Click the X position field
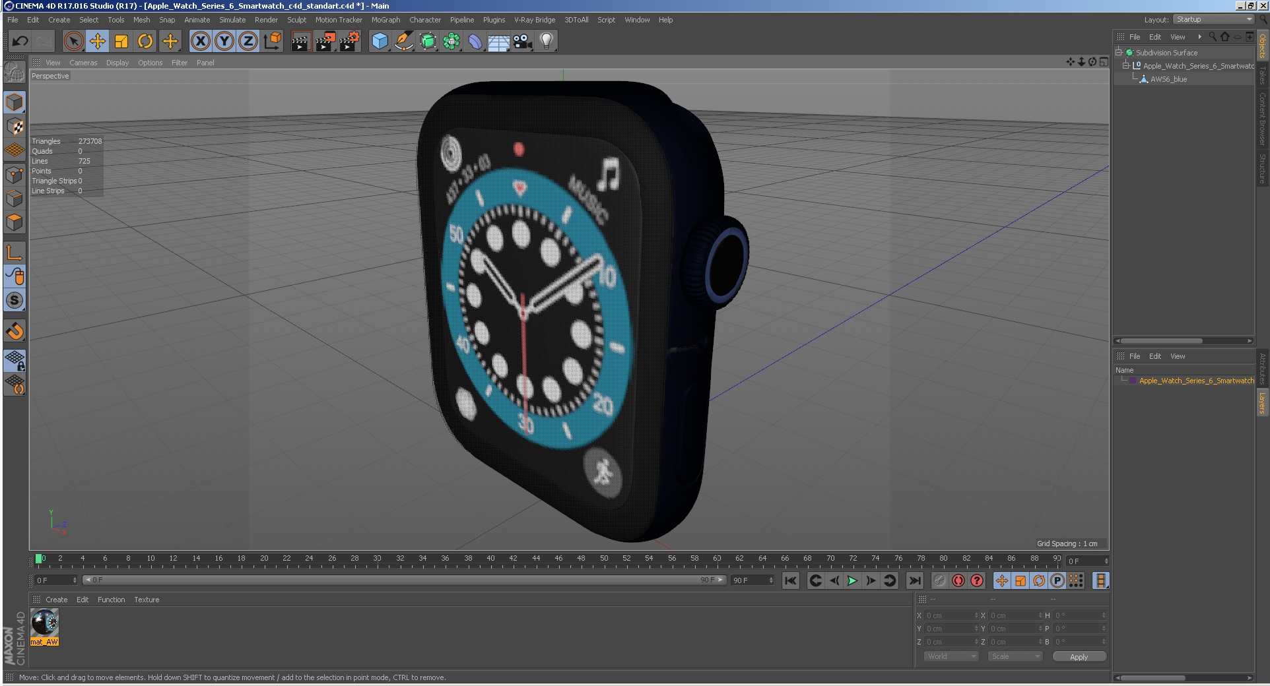This screenshot has width=1270, height=686. coord(952,615)
